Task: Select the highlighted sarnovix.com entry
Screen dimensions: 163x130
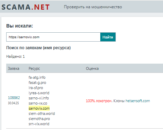Action: 39,108
